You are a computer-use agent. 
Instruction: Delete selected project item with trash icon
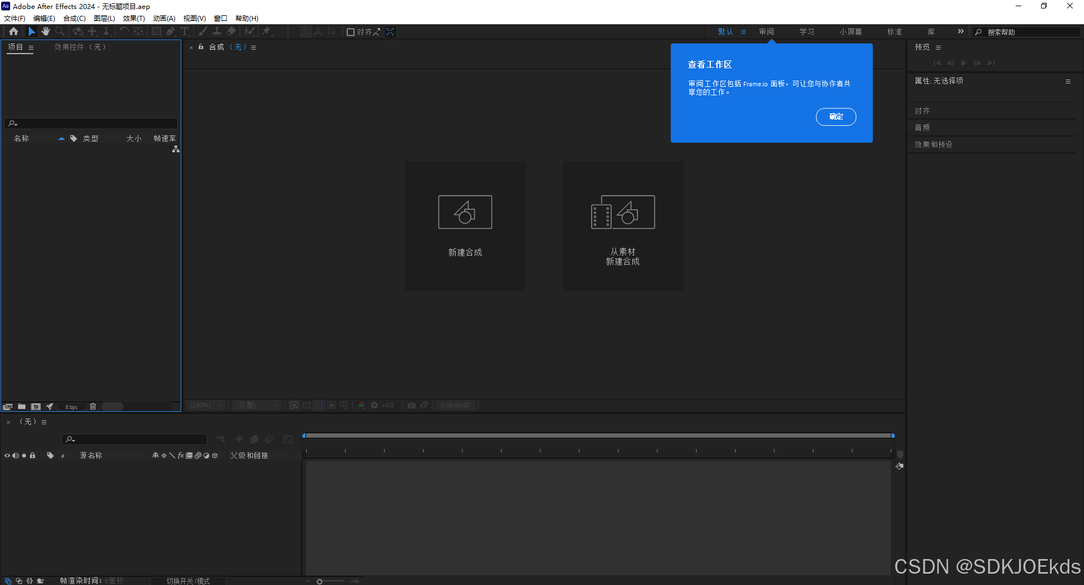tap(93, 407)
